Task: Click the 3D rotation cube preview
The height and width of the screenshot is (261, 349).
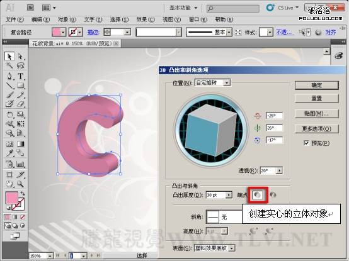Action: [x=212, y=130]
